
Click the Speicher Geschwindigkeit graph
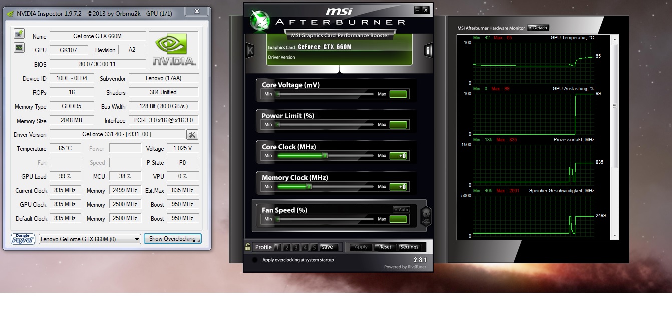pos(533,216)
